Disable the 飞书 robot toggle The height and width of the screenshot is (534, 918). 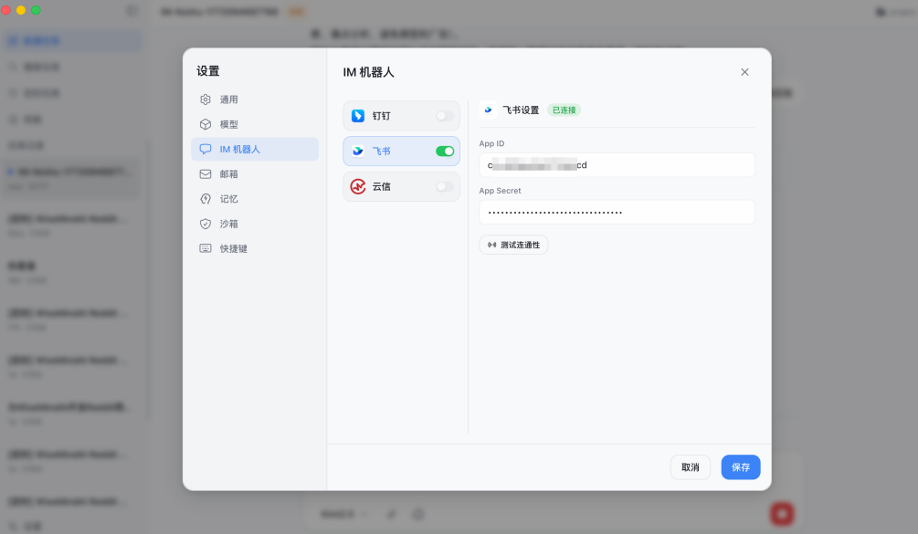tap(445, 152)
